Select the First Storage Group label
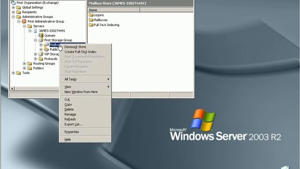 coord(58,40)
